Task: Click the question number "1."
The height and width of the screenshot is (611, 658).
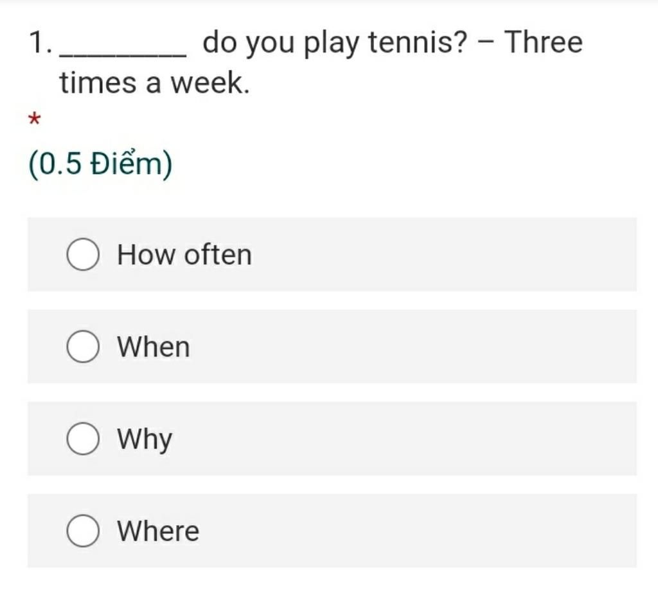Action: click(40, 43)
